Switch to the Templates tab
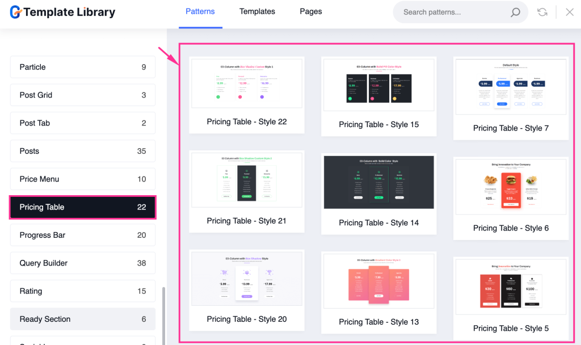 pyautogui.click(x=257, y=11)
